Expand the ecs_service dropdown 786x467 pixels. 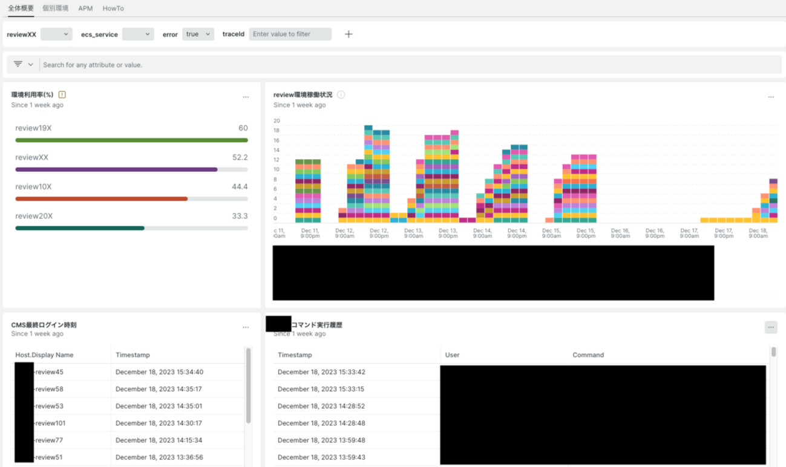[138, 34]
